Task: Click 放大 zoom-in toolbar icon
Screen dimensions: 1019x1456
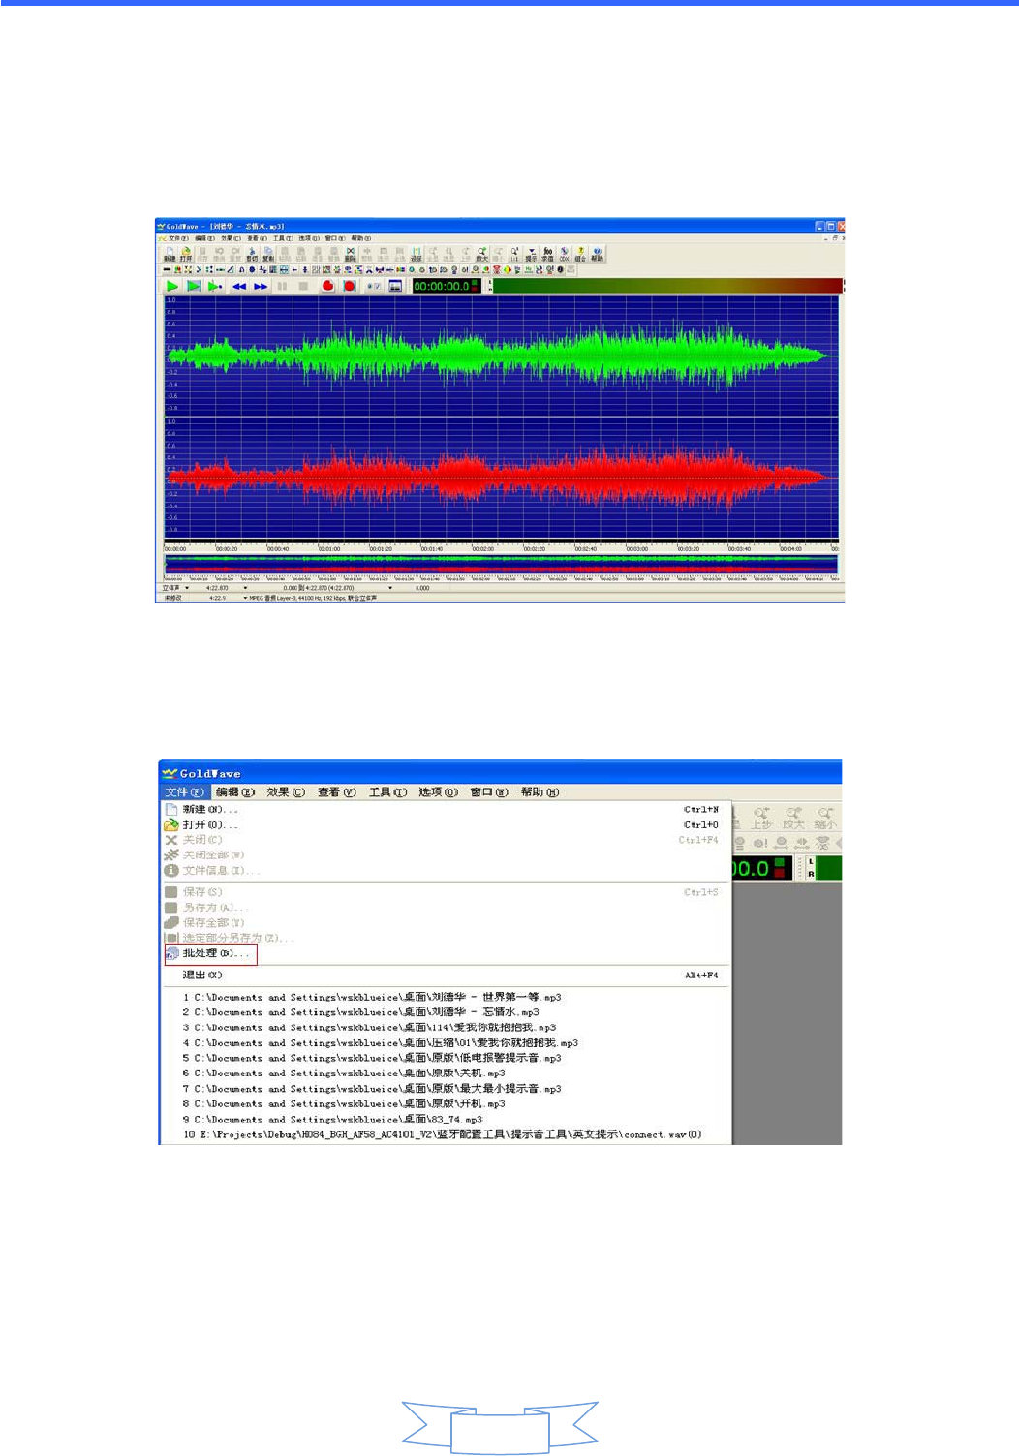Action: [x=481, y=254]
